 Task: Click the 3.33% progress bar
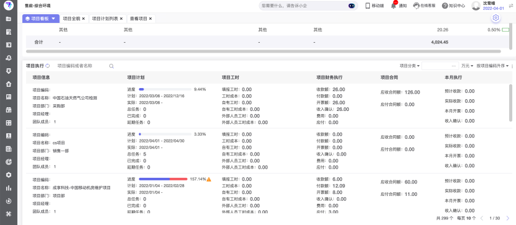pos(165,134)
